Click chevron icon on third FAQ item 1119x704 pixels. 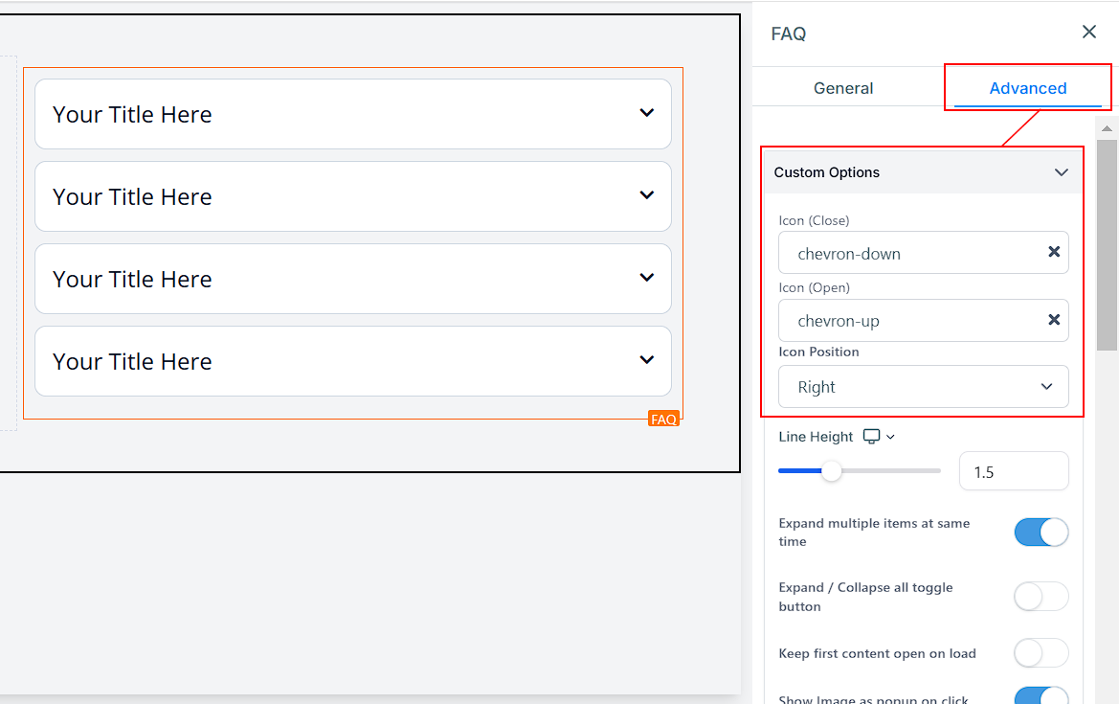(647, 278)
